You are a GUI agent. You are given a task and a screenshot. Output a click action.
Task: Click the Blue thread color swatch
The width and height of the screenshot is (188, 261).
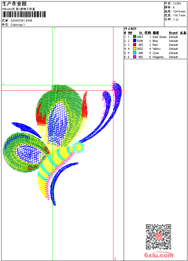pos(135,41)
